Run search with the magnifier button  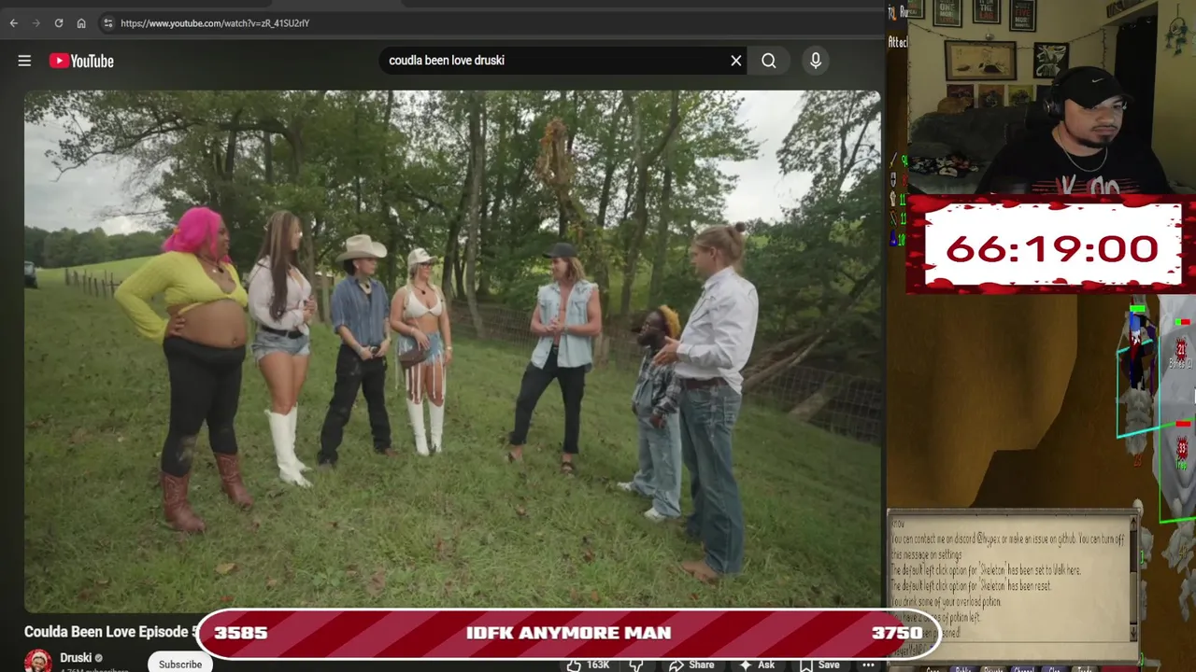tap(768, 61)
